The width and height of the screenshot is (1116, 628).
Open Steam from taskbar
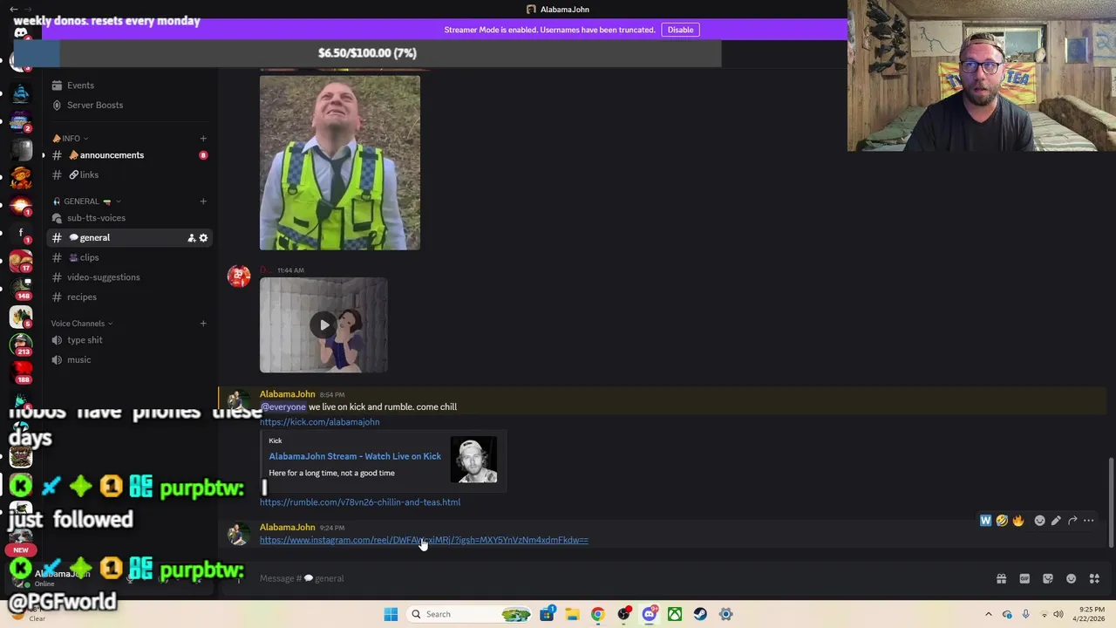point(700,614)
